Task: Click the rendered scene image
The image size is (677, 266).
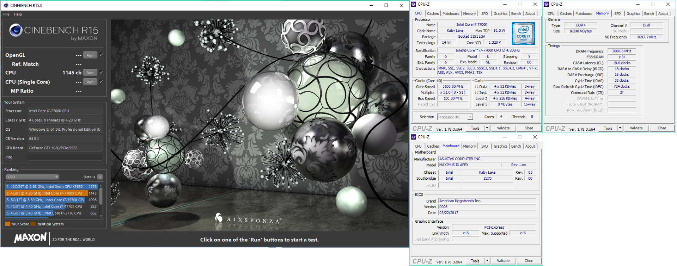Action: click(260, 125)
